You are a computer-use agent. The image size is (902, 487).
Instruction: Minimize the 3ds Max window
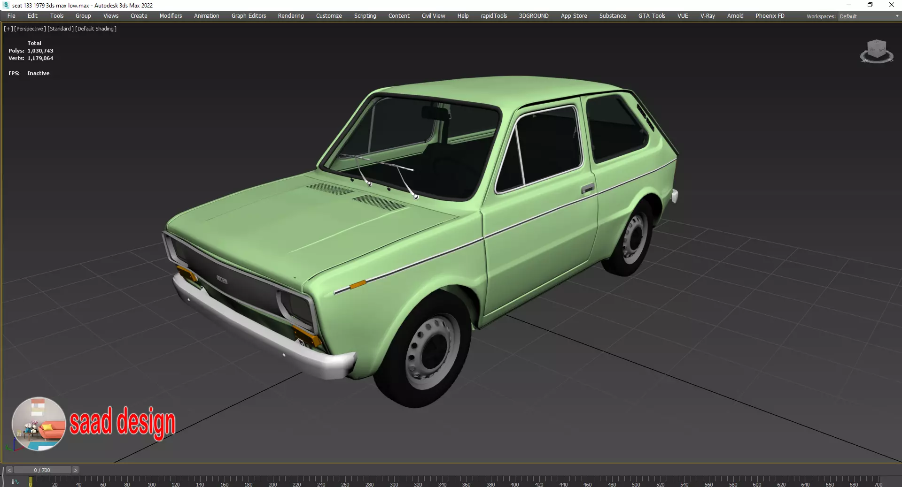(x=849, y=5)
